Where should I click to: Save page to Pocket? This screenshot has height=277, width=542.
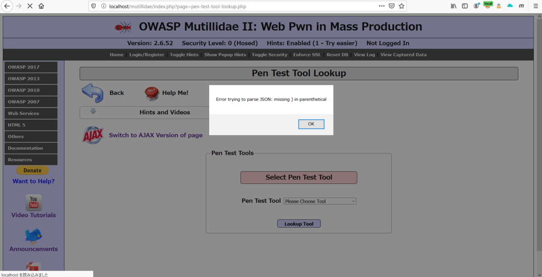pyautogui.click(x=392, y=6)
